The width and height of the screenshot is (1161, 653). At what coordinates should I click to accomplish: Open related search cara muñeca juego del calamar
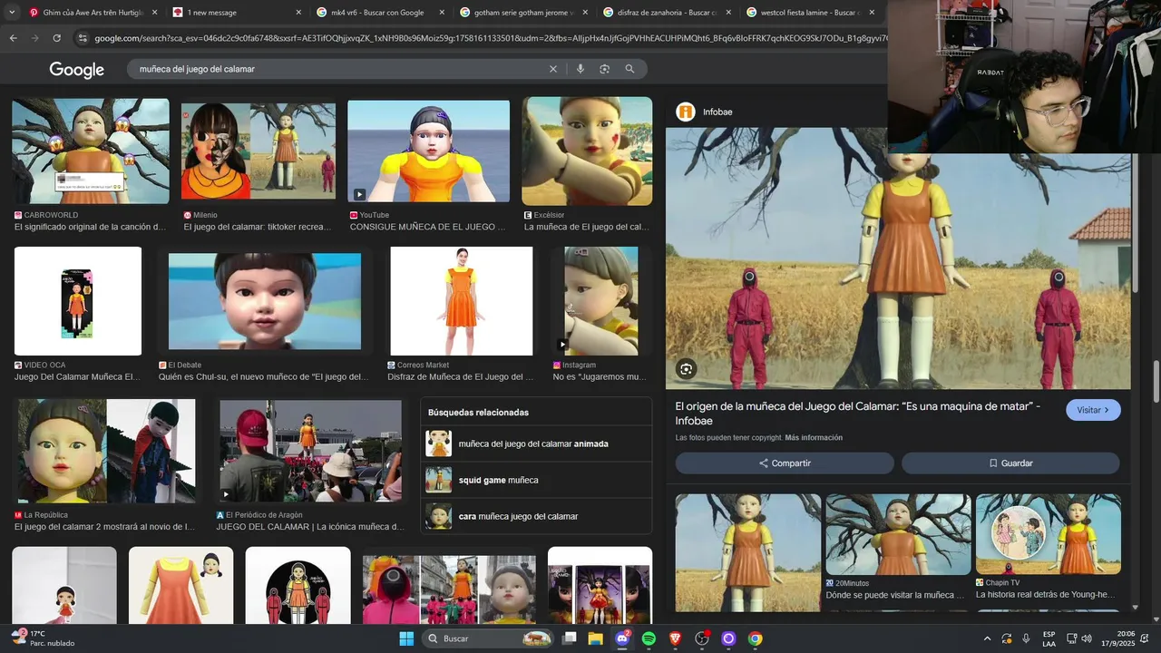pos(536,516)
